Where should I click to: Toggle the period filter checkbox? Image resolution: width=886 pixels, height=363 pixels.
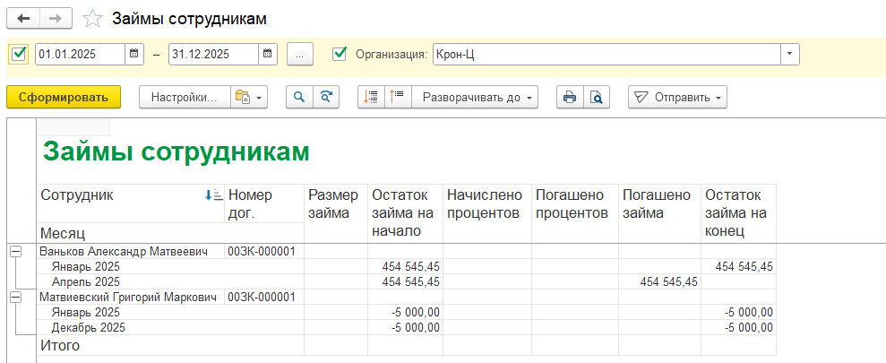click(19, 54)
